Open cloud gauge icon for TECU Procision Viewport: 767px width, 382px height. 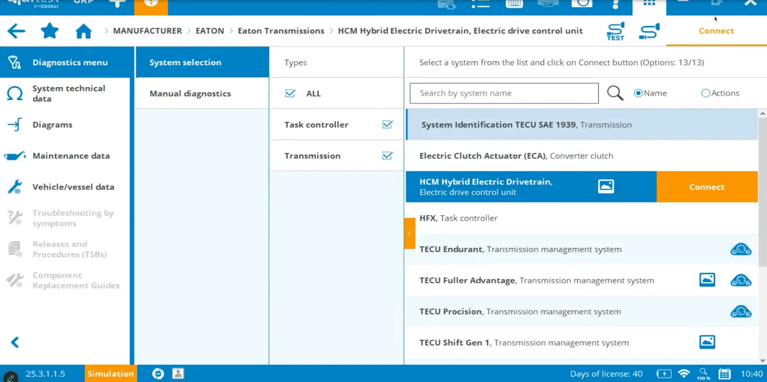(741, 312)
